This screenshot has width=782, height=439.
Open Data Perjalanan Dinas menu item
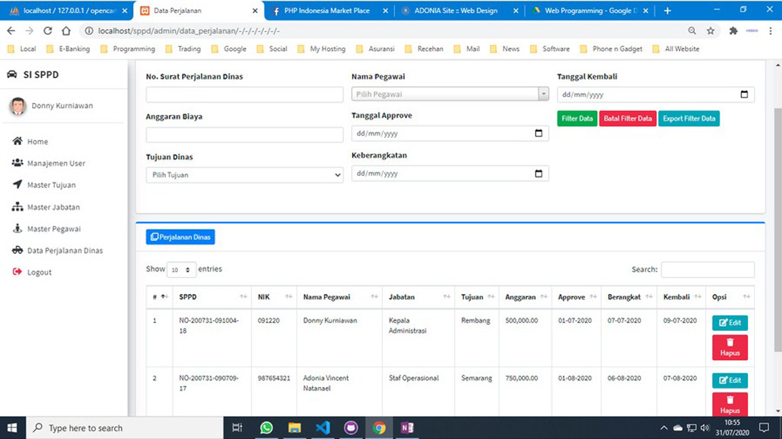point(65,250)
